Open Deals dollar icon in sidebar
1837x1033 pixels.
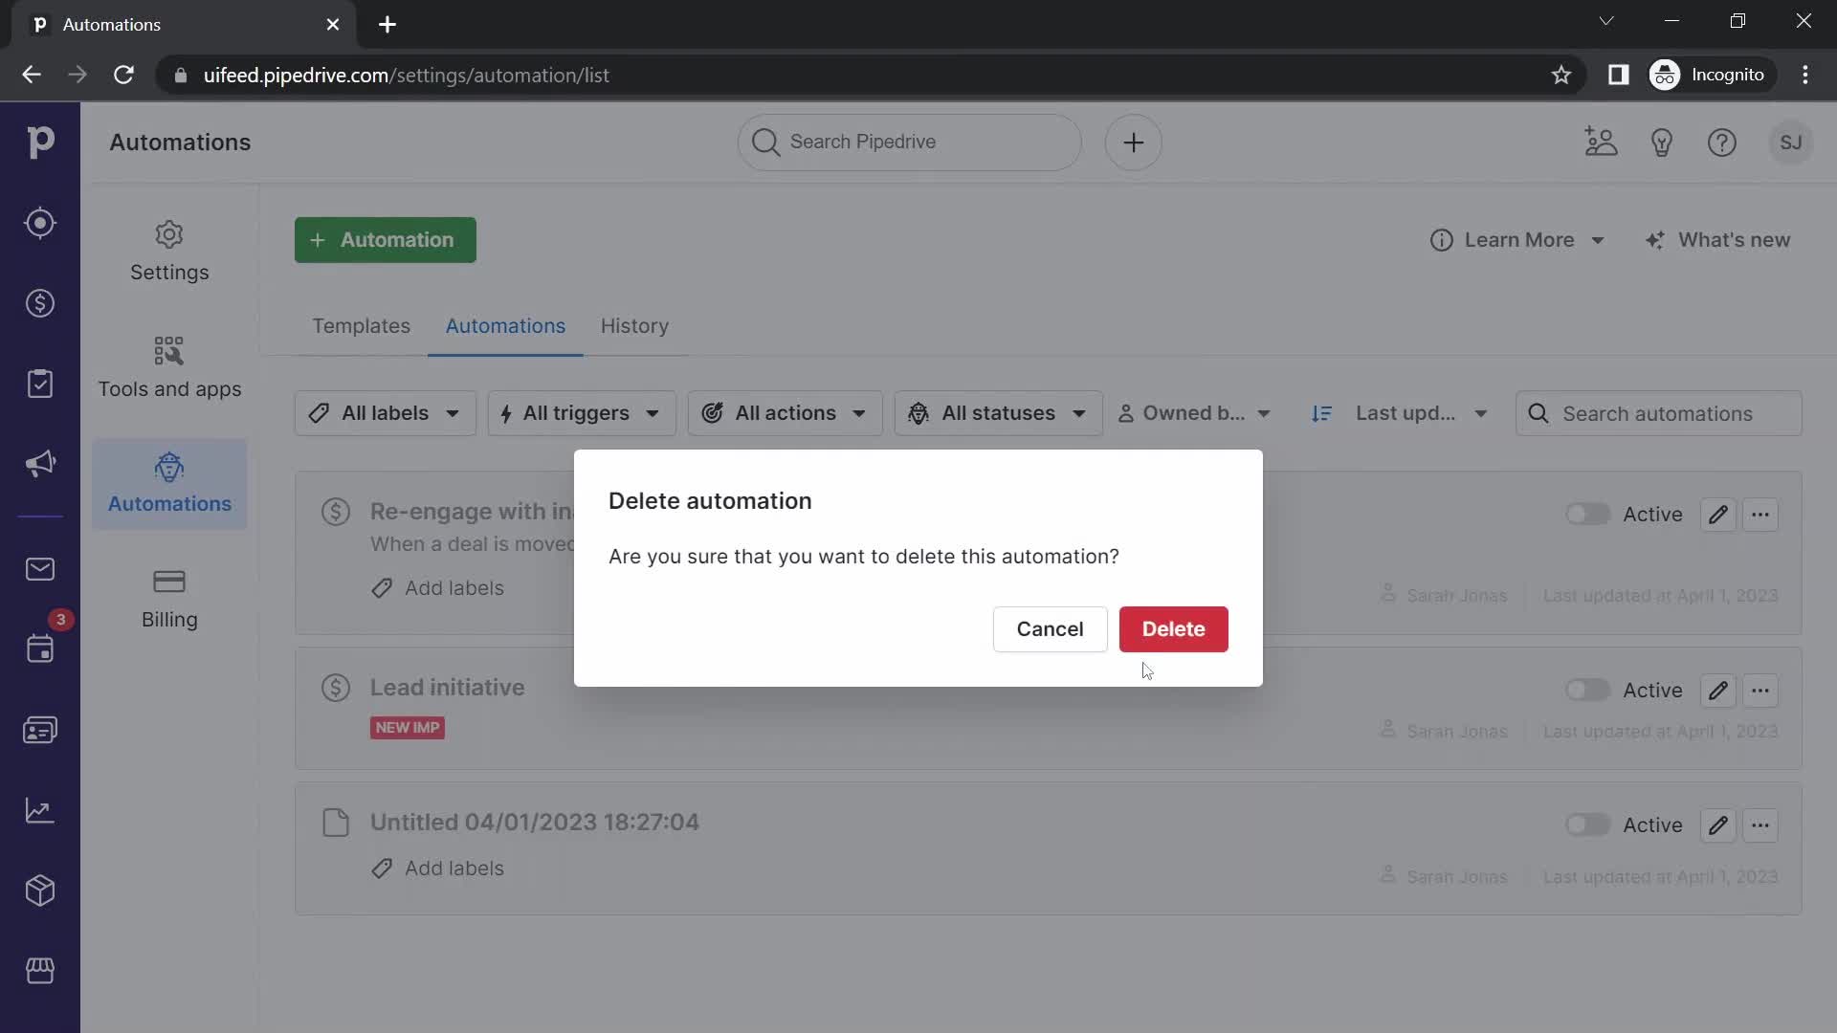(x=40, y=303)
